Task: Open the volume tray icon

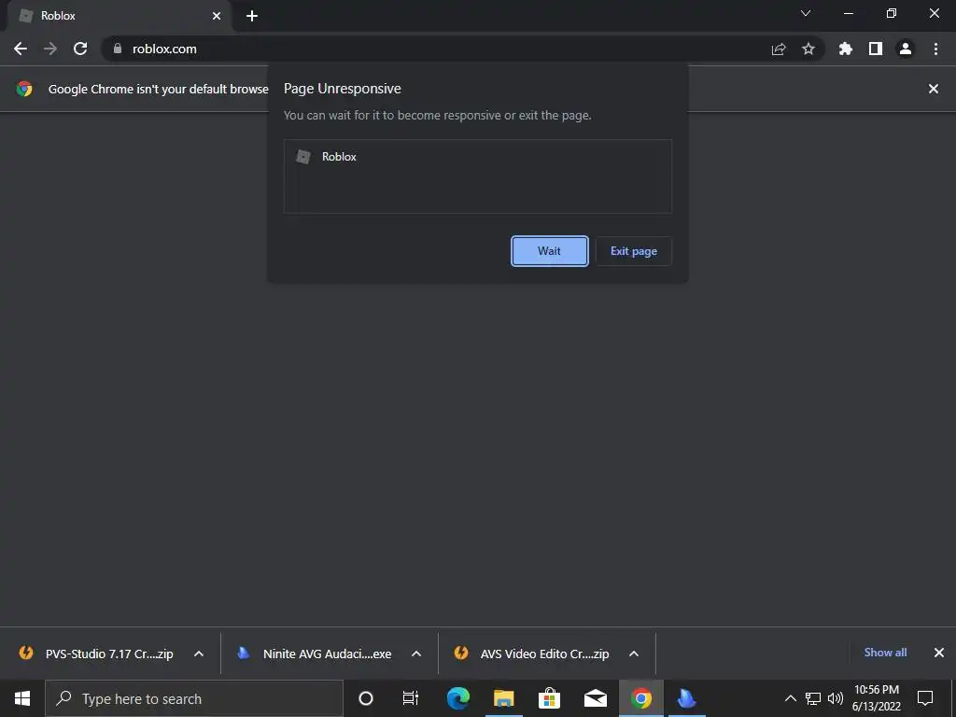Action: 836,698
